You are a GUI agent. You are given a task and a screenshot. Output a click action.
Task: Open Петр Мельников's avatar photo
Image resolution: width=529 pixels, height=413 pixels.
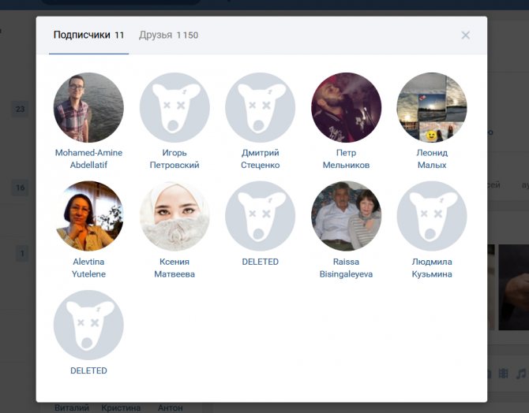click(346, 107)
